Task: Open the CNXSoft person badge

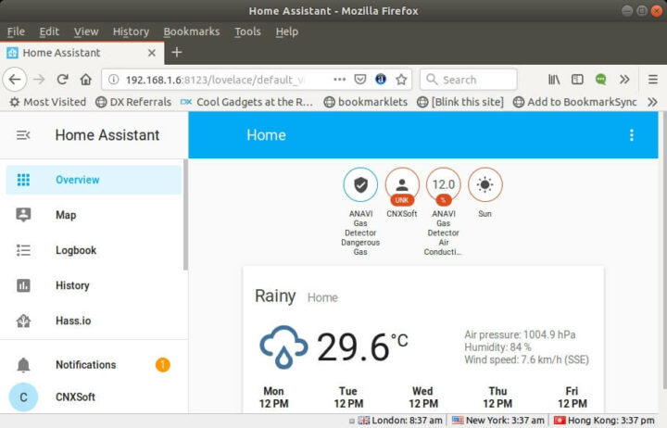Action: (402, 185)
